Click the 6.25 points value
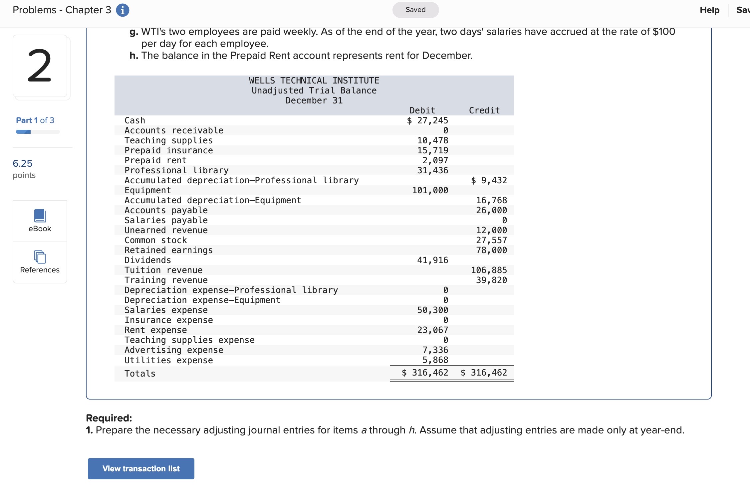750x490 pixels. [x=23, y=163]
